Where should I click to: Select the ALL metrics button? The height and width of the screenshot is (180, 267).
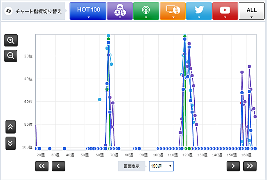point(251,11)
